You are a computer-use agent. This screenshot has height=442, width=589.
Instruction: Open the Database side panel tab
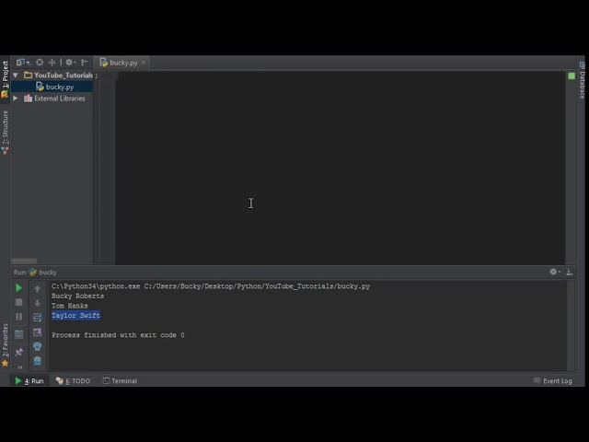tap(582, 80)
